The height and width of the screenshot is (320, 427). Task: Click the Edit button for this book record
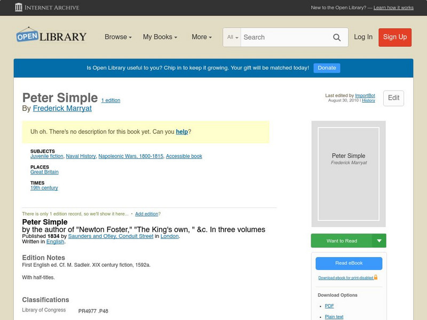click(393, 98)
